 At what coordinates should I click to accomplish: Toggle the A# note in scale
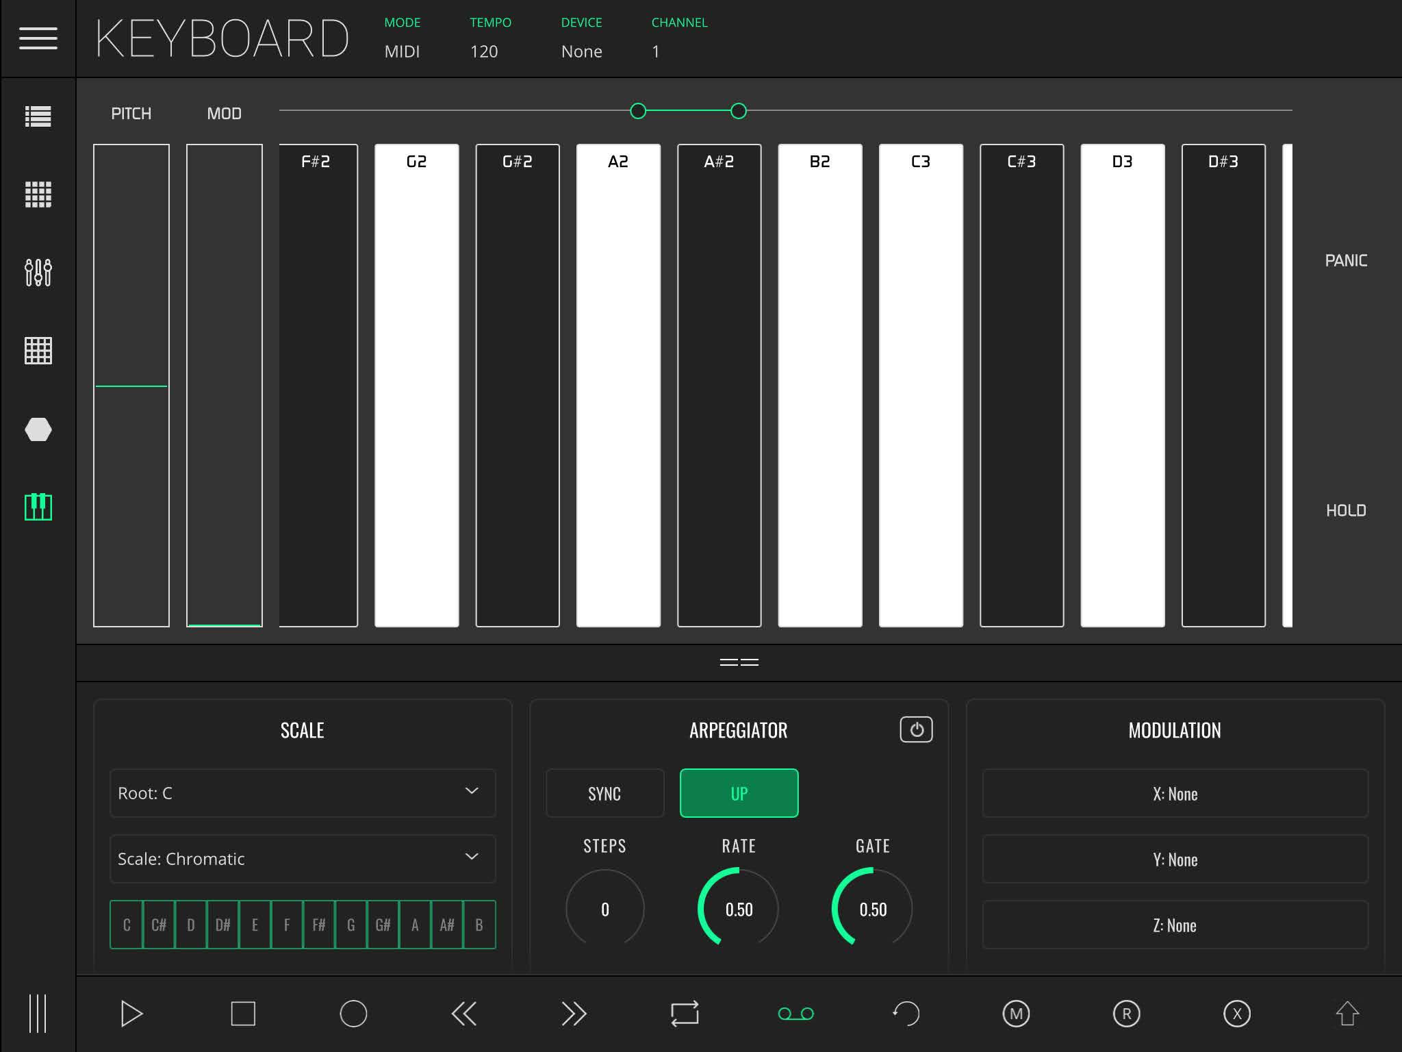tap(447, 925)
